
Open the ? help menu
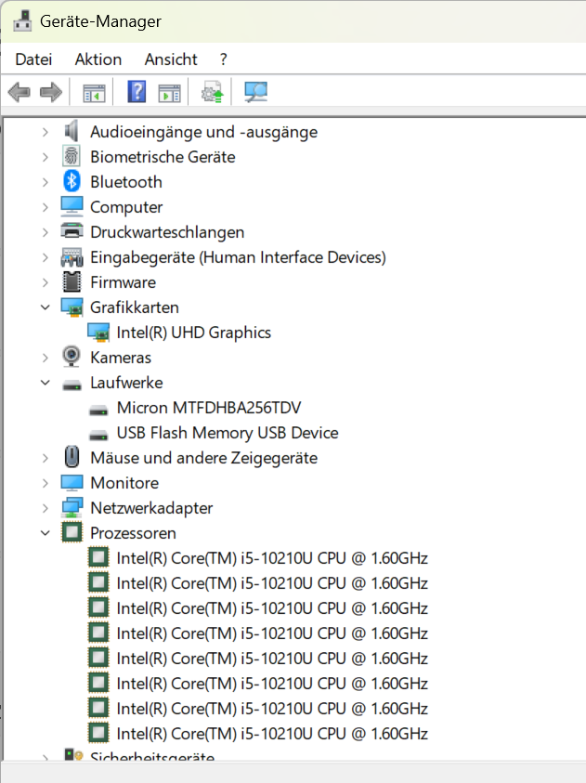coord(223,59)
